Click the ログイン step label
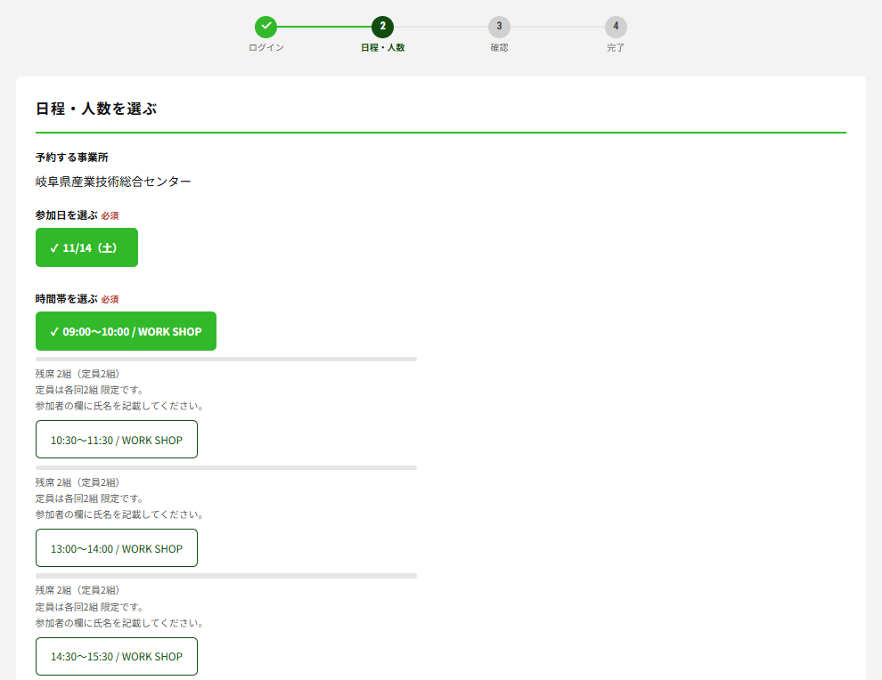This screenshot has width=882, height=680. click(266, 48)
